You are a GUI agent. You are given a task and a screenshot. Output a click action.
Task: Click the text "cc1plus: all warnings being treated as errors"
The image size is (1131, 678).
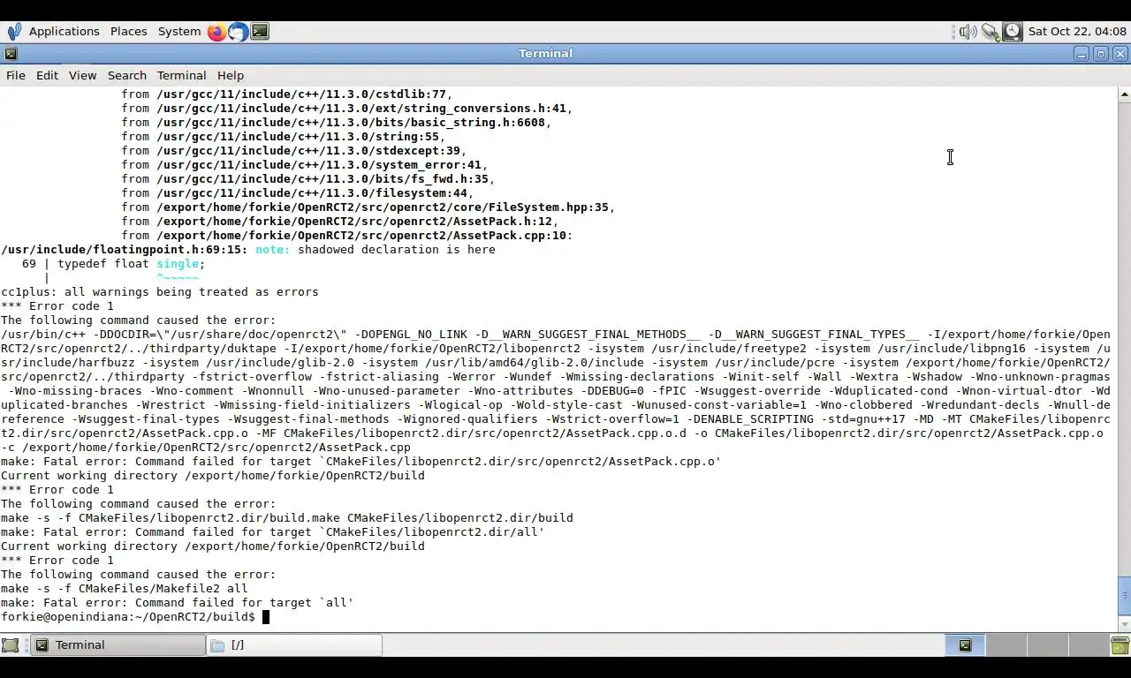click(x=160, y=292)
